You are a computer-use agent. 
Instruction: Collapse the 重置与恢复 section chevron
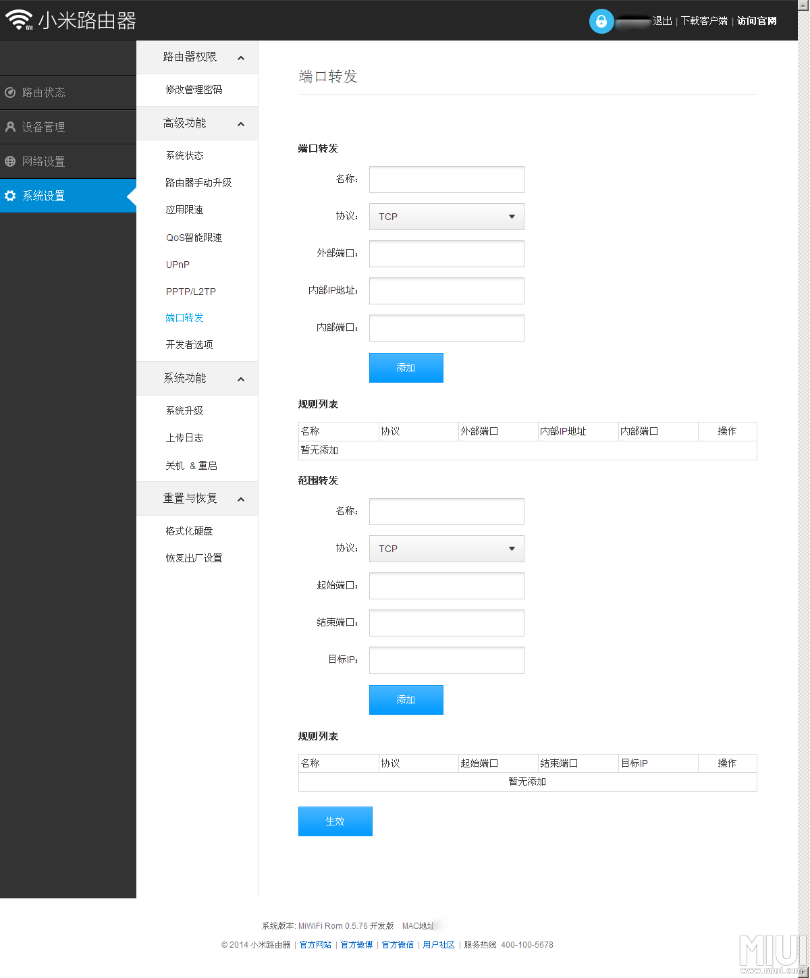pos(241,499)
